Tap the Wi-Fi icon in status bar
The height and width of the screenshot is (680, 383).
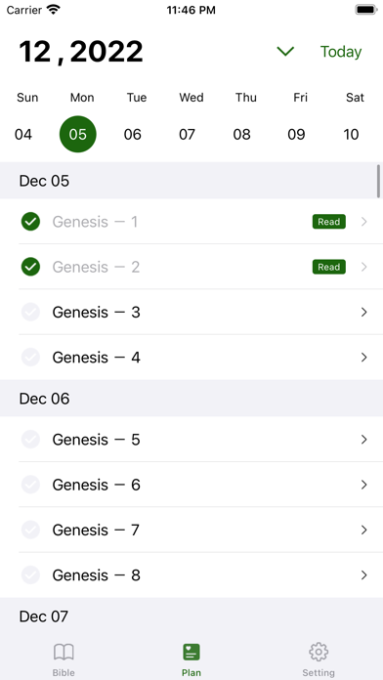53,10
